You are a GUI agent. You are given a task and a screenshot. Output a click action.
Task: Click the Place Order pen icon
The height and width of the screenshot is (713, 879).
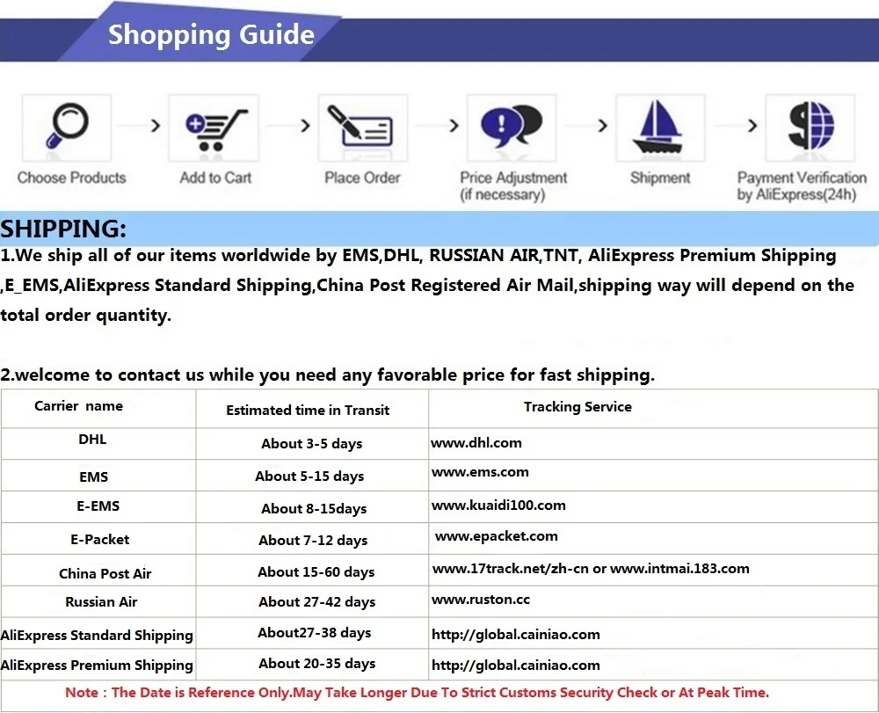tap(360, 126)
